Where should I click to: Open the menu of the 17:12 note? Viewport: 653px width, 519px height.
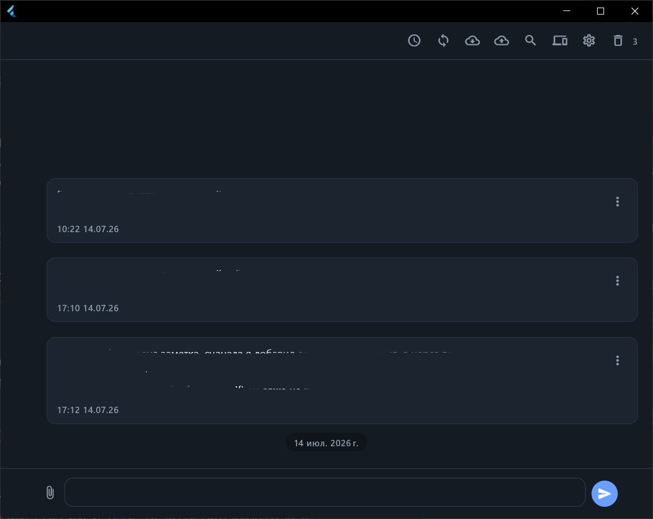coord(617,361)
